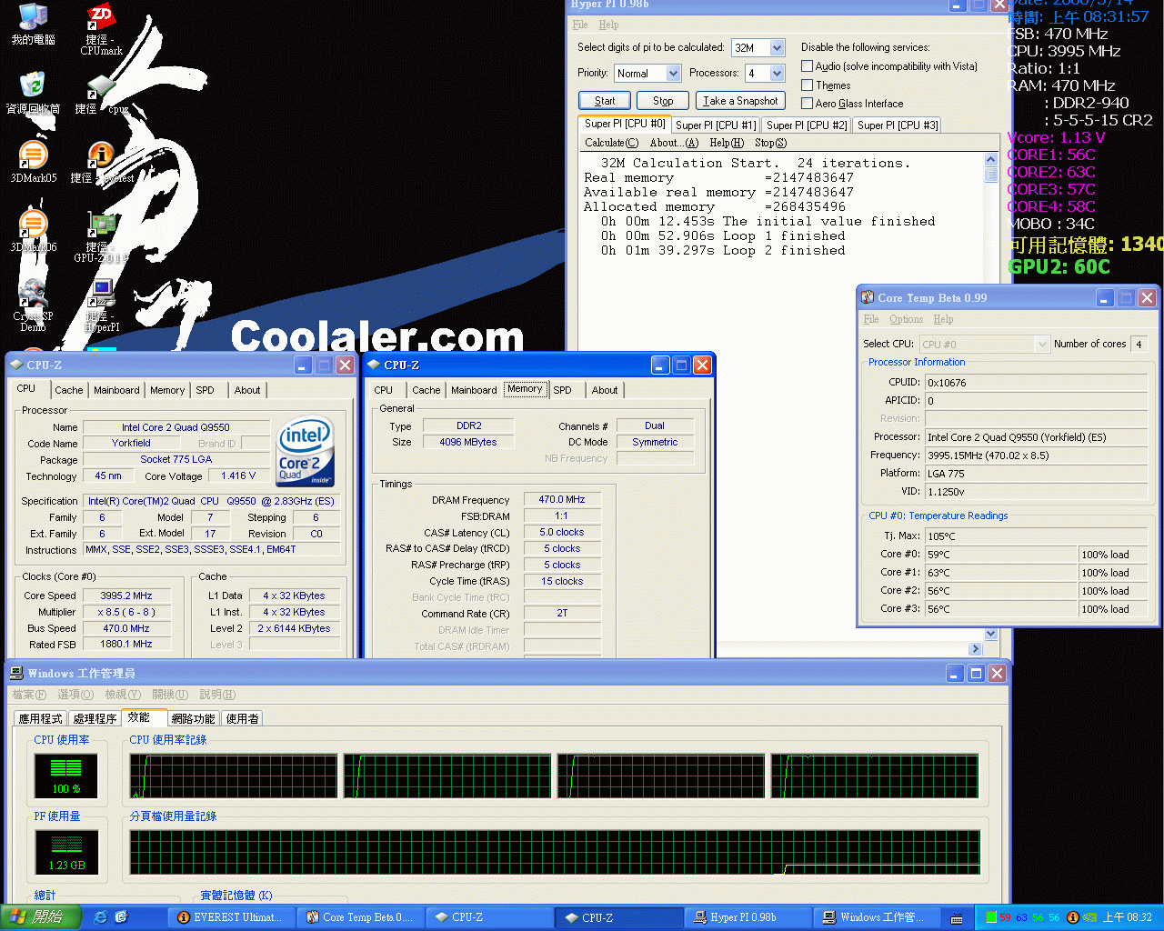Open the Select CPU dropdown in Core Temp
The image size is (1164, 931).
pyautogui.click(x=1042, y=344)
